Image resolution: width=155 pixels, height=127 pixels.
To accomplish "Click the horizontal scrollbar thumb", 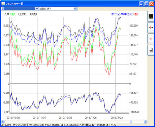I will (131, 122).
